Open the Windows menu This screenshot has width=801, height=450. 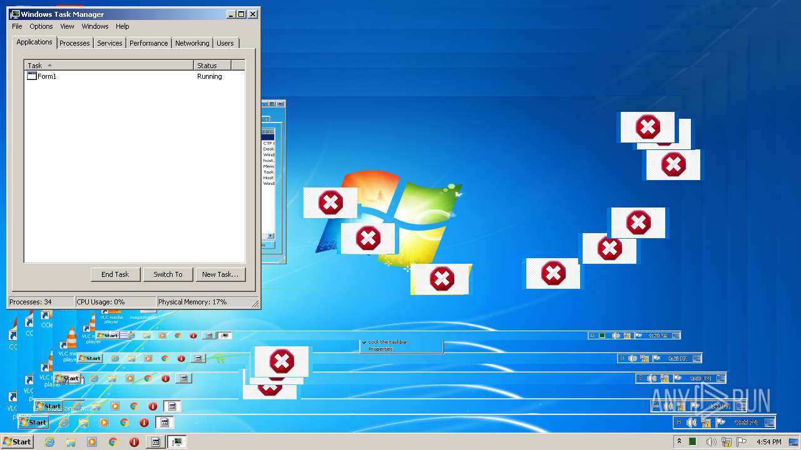(95, 26)
